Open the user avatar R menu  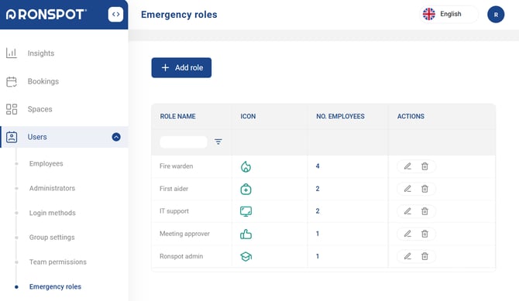496,15
